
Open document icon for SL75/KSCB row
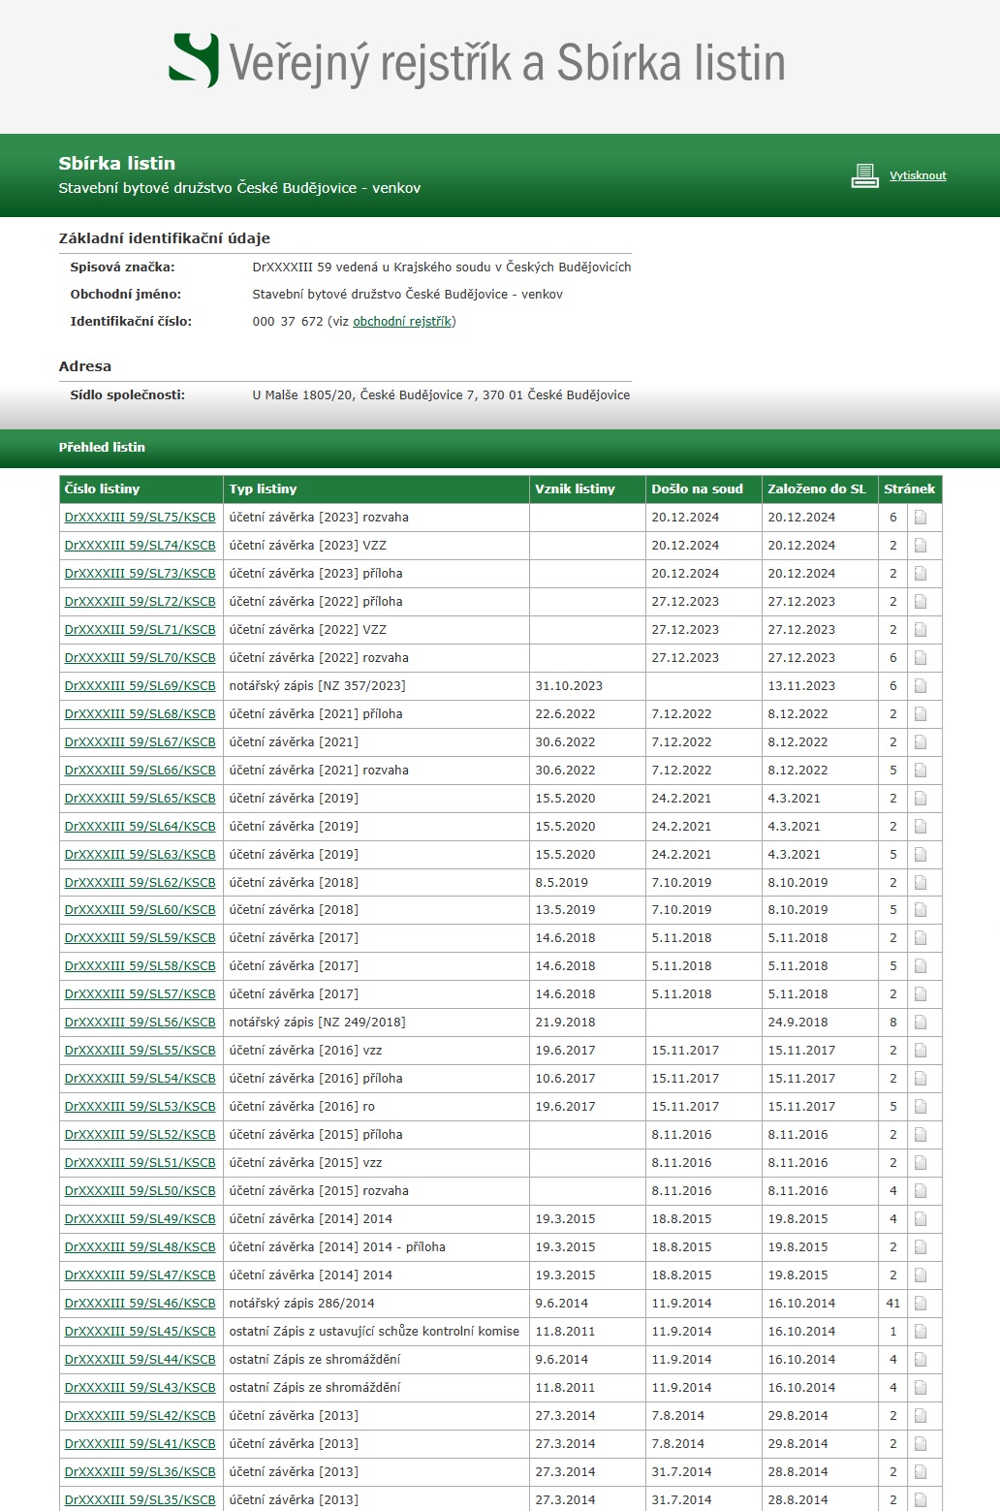click(921, 518)
